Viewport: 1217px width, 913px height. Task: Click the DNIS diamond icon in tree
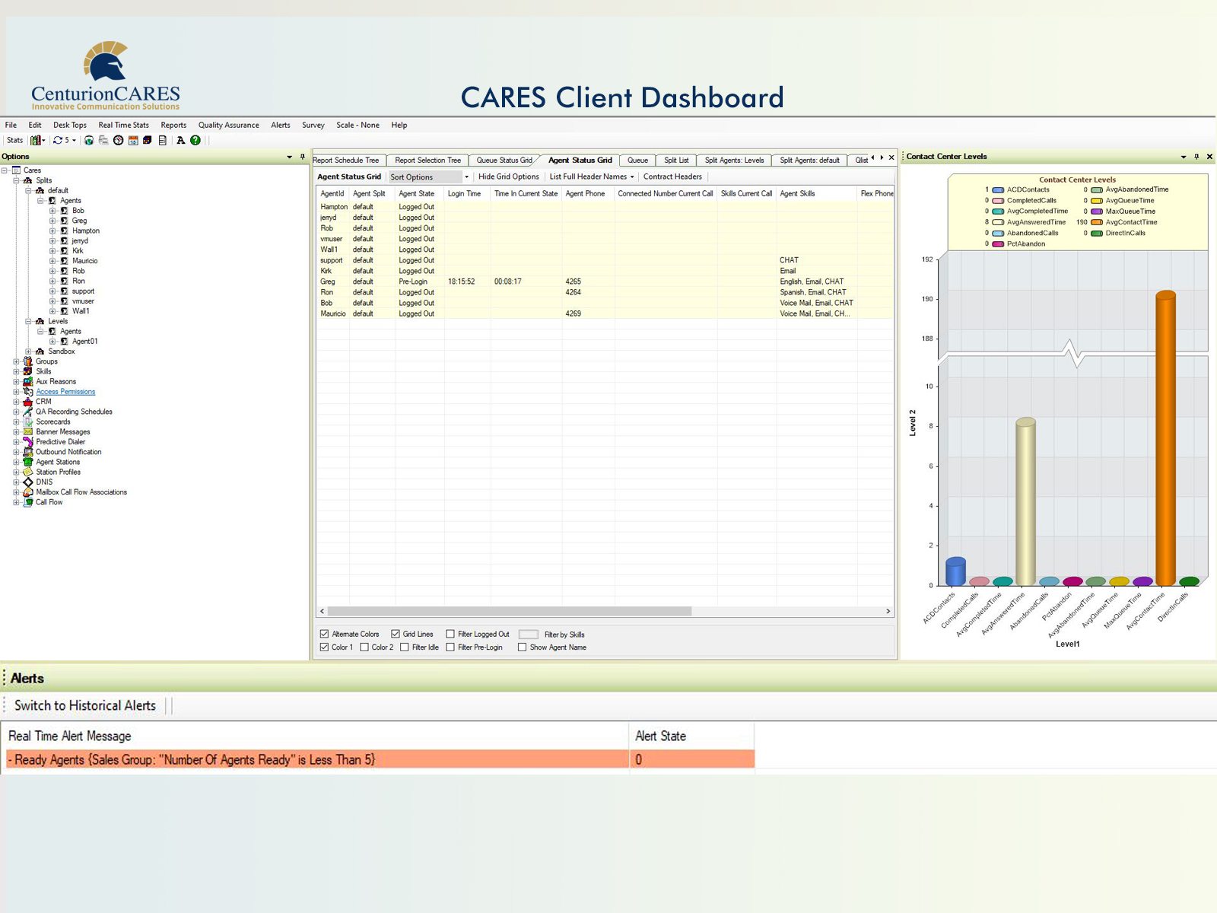click(x=28, y=482)
